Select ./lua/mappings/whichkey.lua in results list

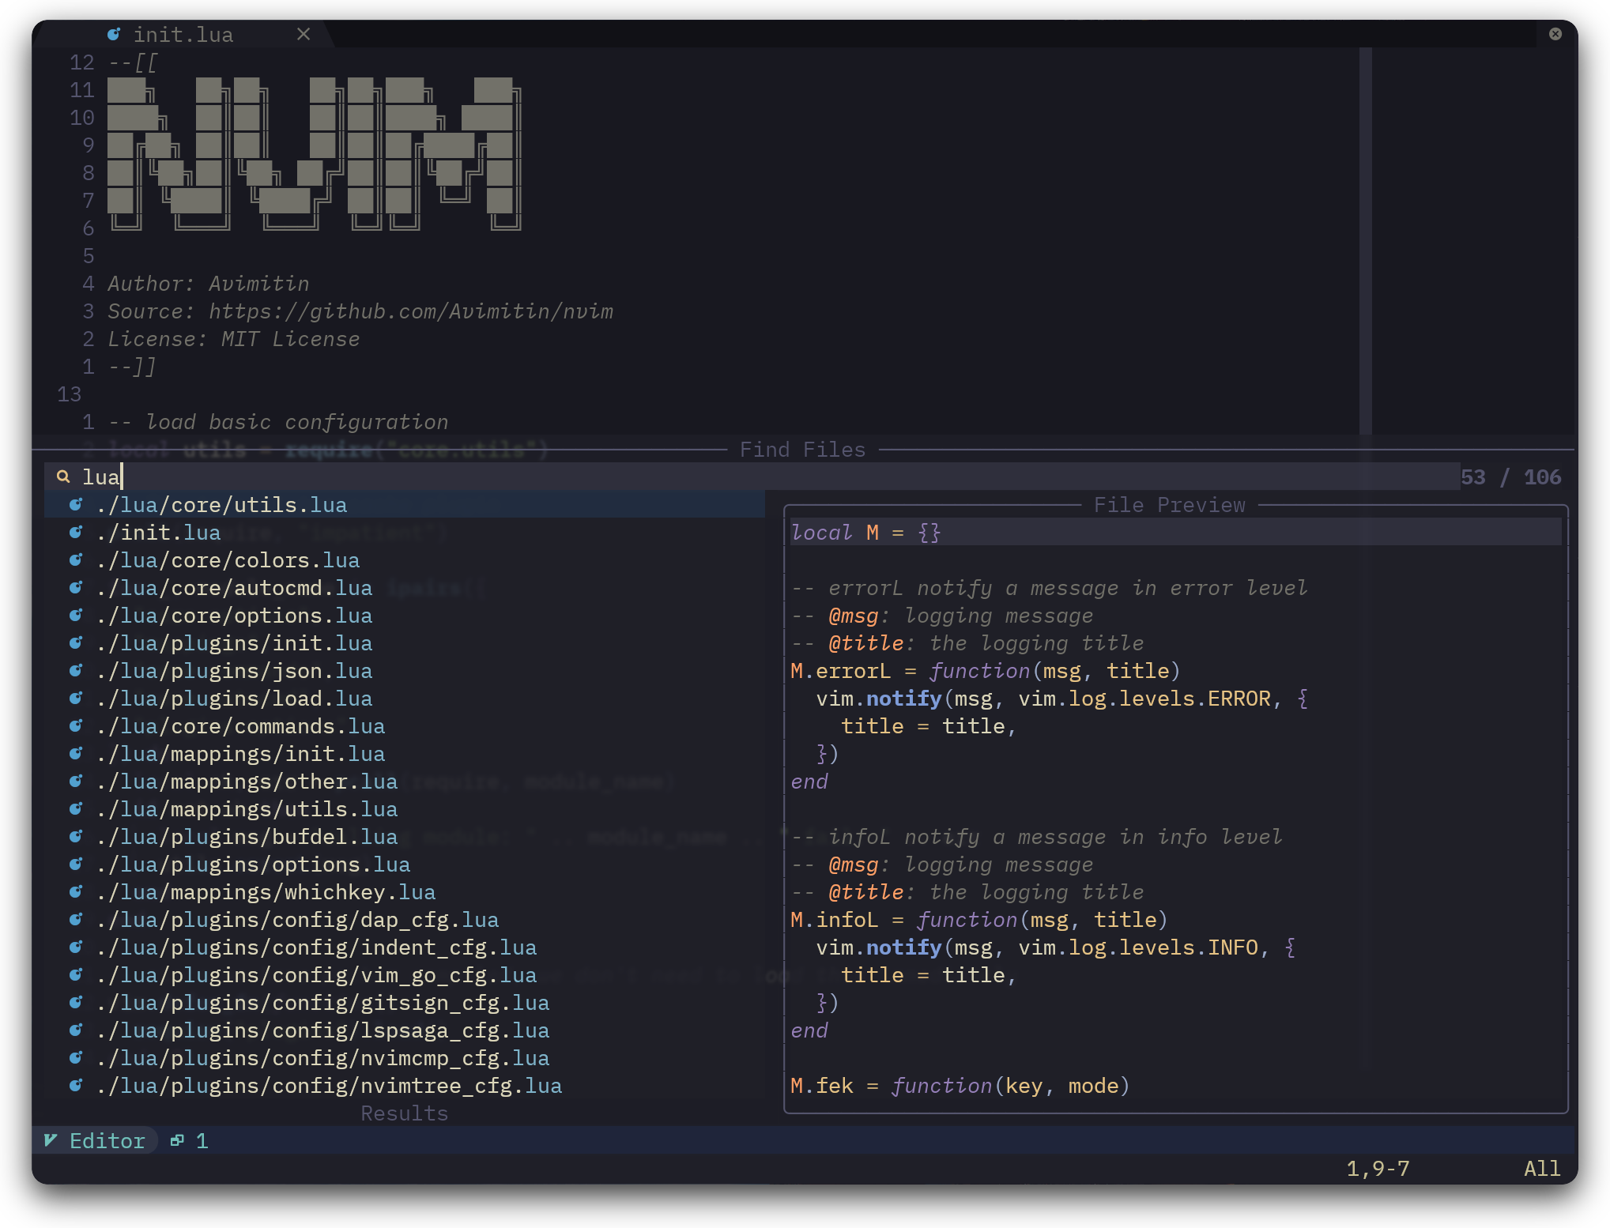tap(266, 892)
